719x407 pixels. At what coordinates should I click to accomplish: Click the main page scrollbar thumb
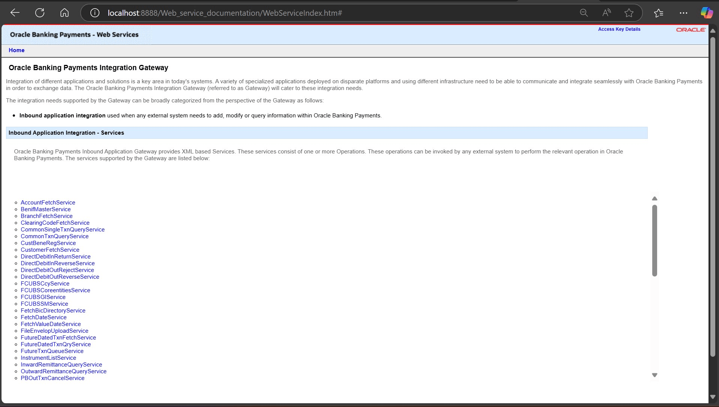(x=713, y=197)
